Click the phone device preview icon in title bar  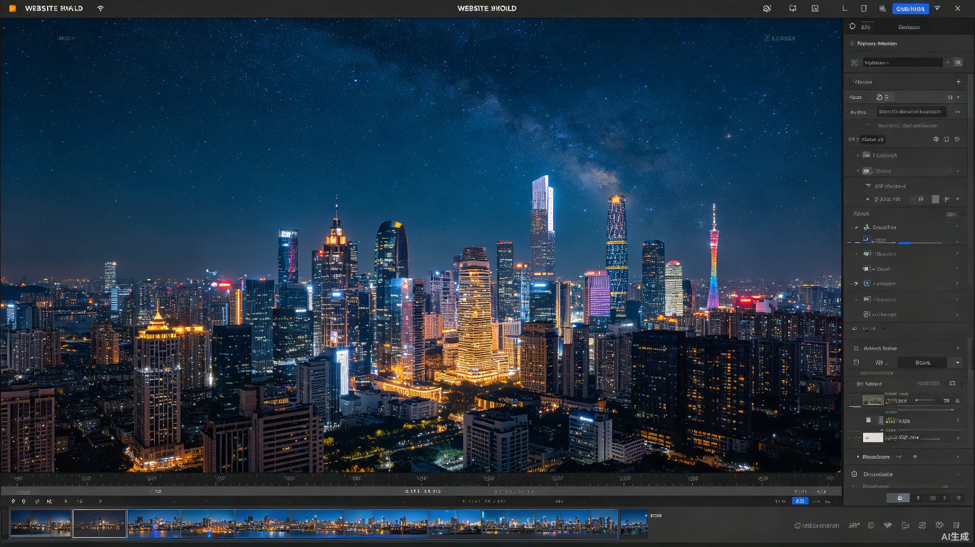tap(864, 9)
